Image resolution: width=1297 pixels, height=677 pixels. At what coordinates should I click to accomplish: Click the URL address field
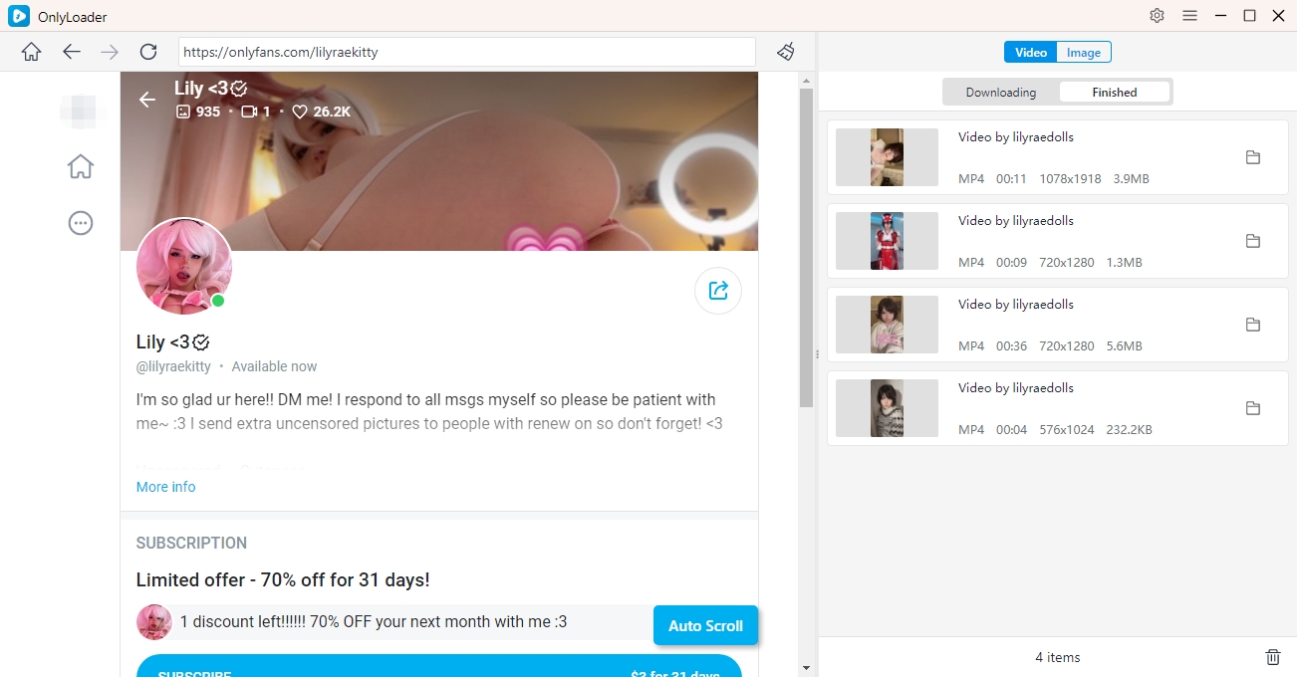466,52
